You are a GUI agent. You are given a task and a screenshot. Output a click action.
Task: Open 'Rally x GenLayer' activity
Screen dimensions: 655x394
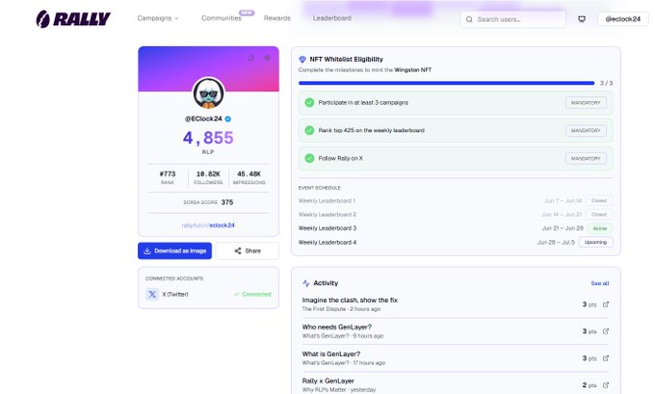click(327, 381)
